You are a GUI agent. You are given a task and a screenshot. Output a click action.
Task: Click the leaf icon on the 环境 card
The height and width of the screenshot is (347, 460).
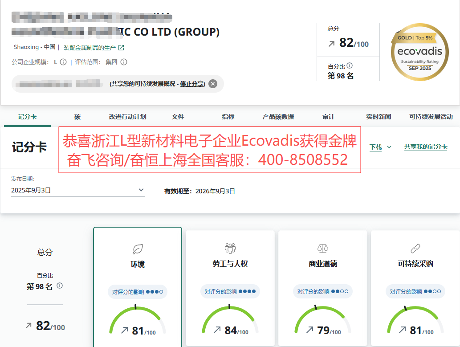point(138,249)
